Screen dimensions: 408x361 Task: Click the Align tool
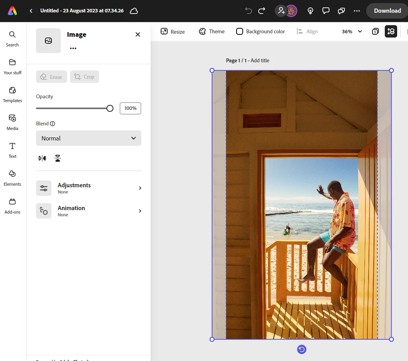(307, 31)
